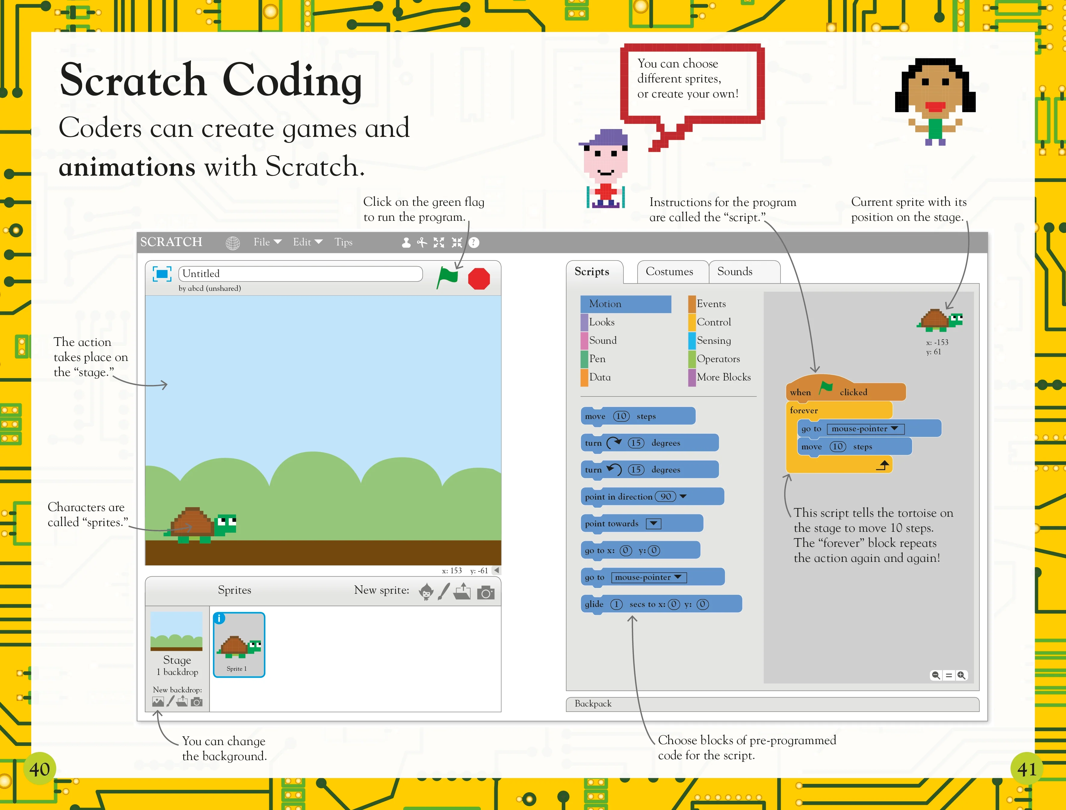
Task: Select the Motion block category
Action: click(x=626, y=304)
